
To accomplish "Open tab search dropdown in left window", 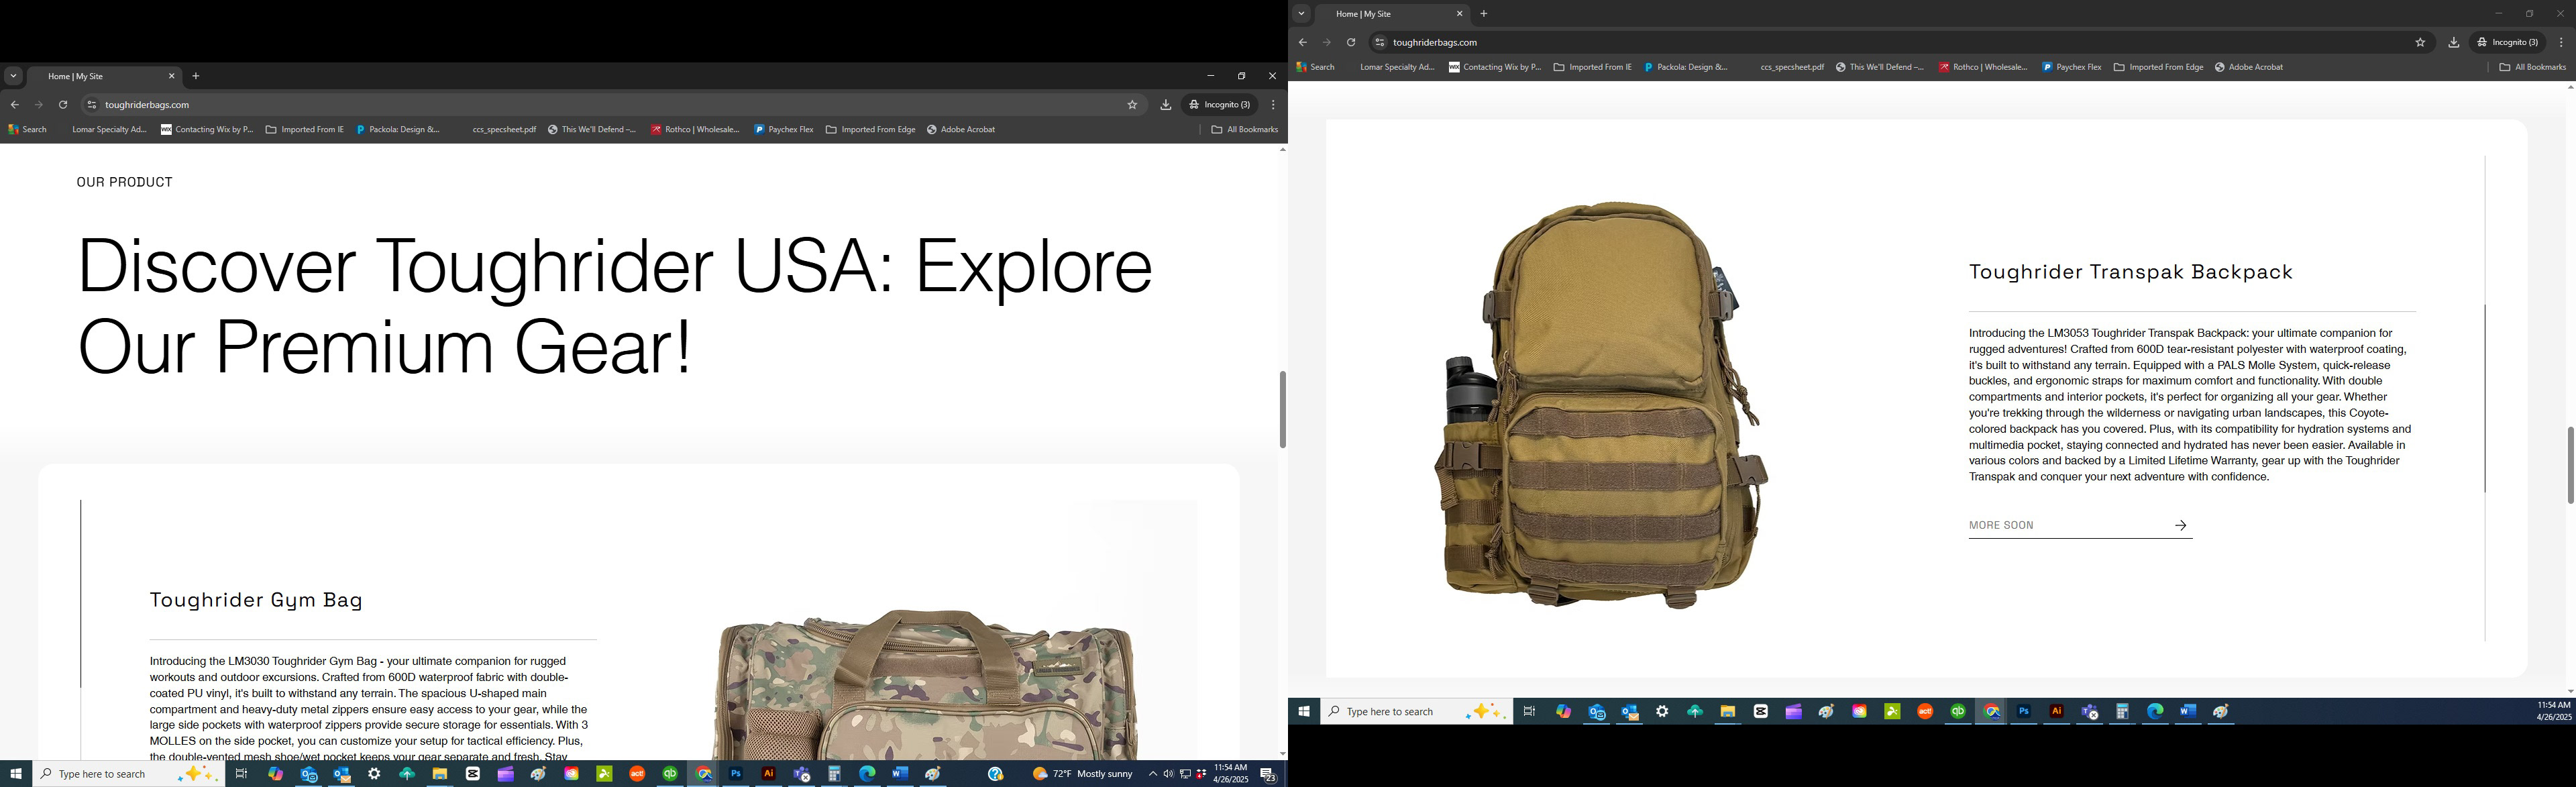I will [14, 76].
